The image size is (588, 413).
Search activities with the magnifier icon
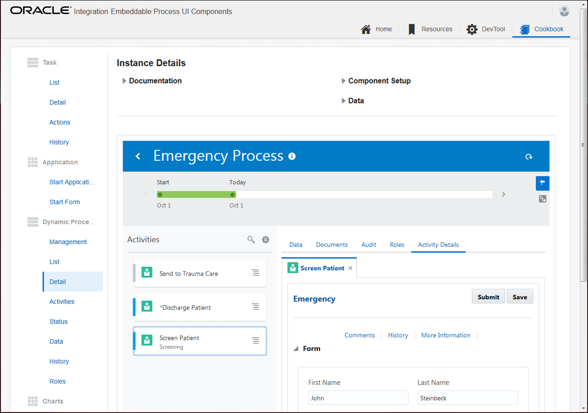251,239
